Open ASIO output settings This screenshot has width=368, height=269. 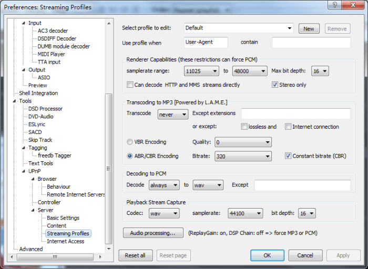(x=44, y=78)
